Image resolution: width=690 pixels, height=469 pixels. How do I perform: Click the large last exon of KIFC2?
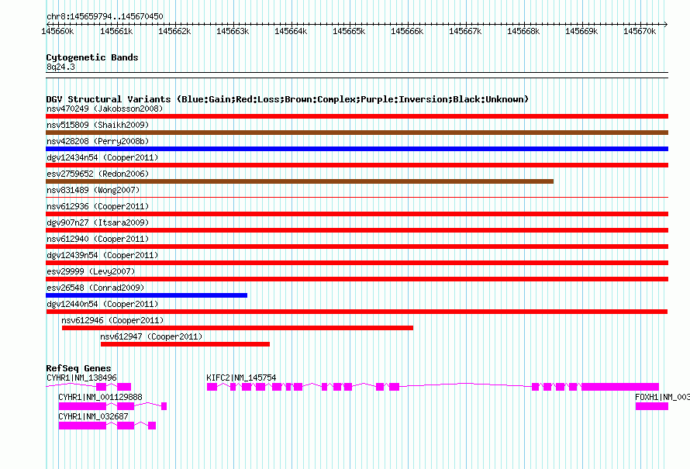click(x=620, y=387)
